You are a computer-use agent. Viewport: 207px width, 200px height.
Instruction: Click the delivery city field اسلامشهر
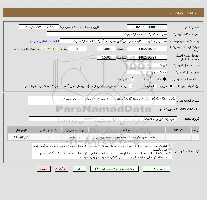coord(147,72)
